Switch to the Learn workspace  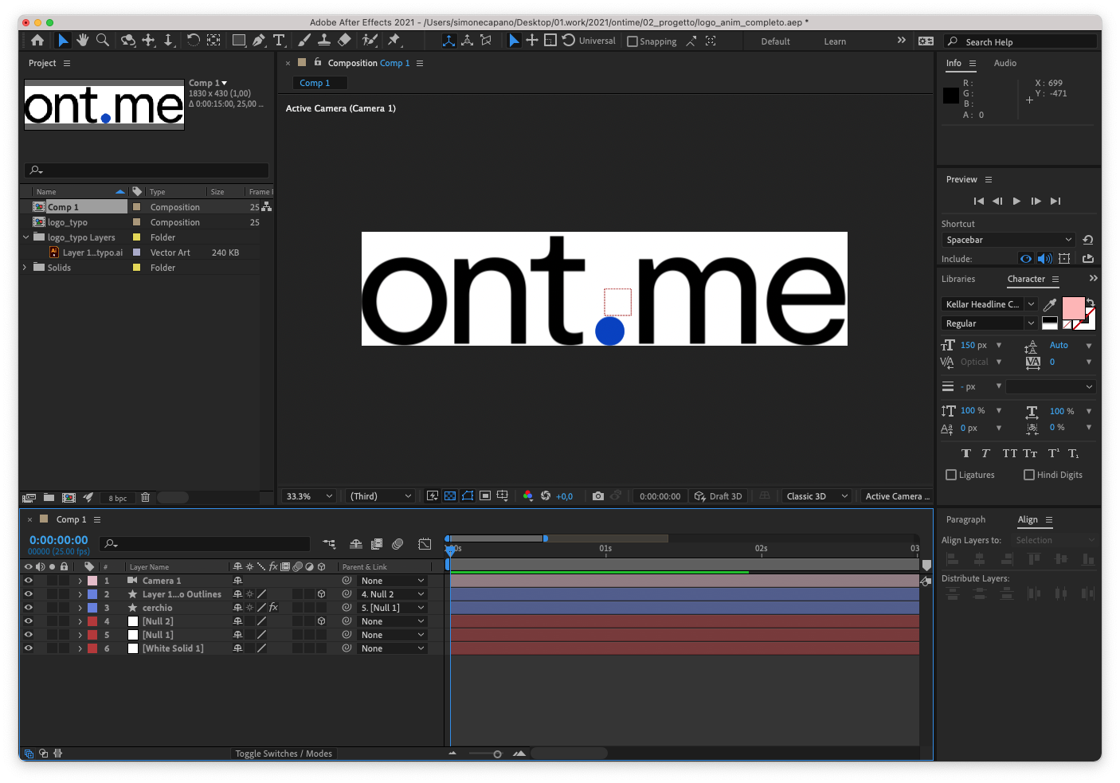835,41
